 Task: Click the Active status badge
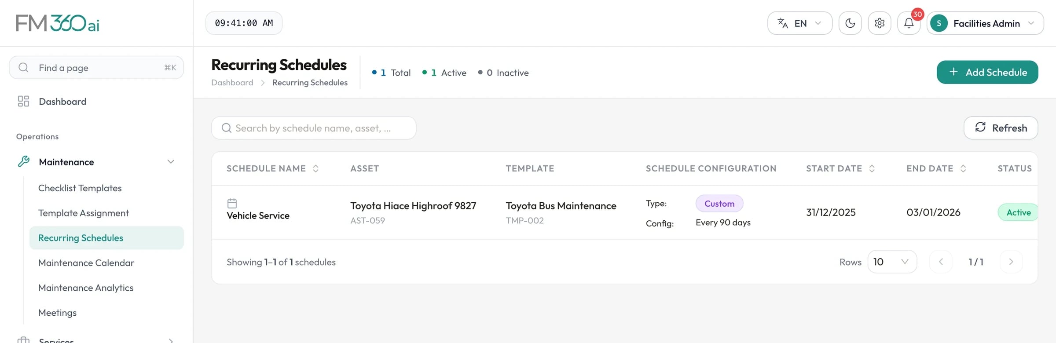1018,212
